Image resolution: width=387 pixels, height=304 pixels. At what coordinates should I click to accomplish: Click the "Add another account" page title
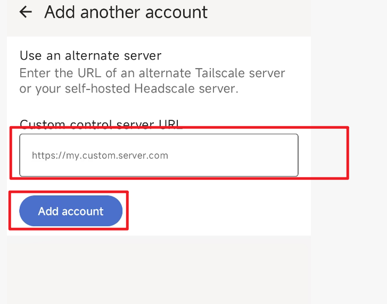(x=126, y=12)
